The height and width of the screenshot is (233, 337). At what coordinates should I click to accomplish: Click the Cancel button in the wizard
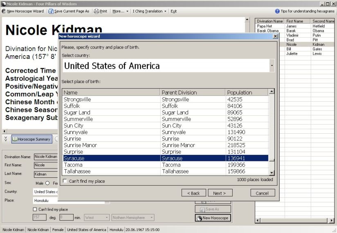coord(263,193)
